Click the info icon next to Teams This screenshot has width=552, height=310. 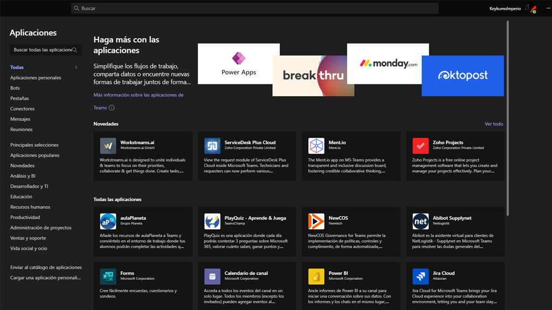coord(112,108)
